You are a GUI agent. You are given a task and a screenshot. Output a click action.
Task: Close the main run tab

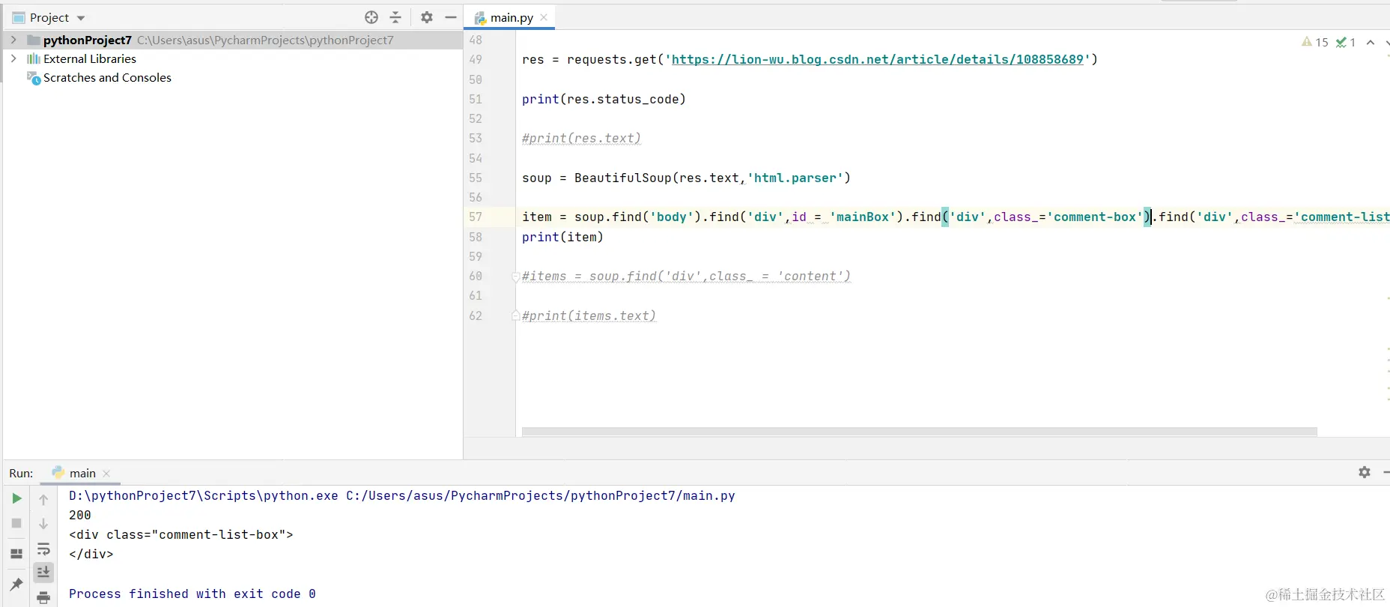point(106,473)
